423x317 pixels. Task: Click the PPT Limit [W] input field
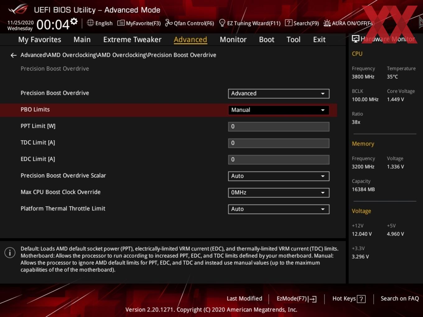[279, 126]
